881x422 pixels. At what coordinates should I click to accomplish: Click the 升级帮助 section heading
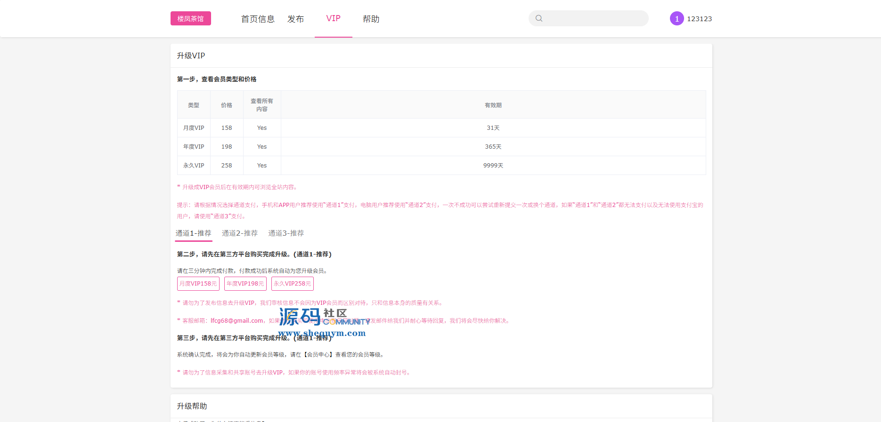(x=192, y=406)
